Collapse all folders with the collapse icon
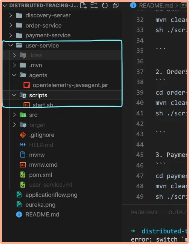 click(115, 6)
